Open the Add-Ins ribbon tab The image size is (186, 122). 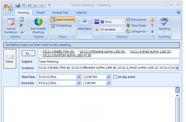[82, 13]
